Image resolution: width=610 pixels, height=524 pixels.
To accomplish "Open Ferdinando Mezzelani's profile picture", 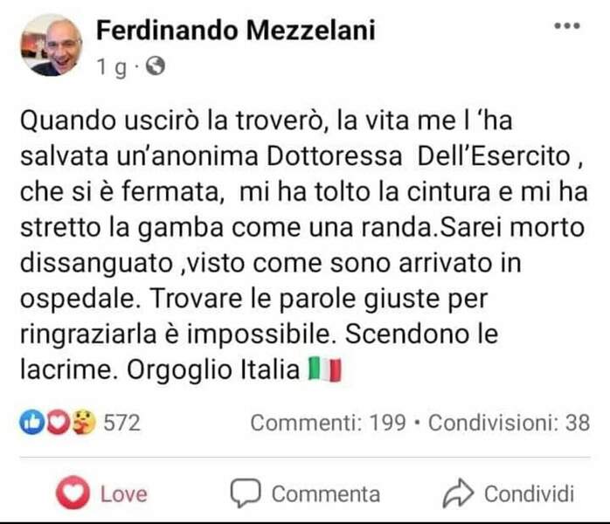I will [x=51, y=45].
